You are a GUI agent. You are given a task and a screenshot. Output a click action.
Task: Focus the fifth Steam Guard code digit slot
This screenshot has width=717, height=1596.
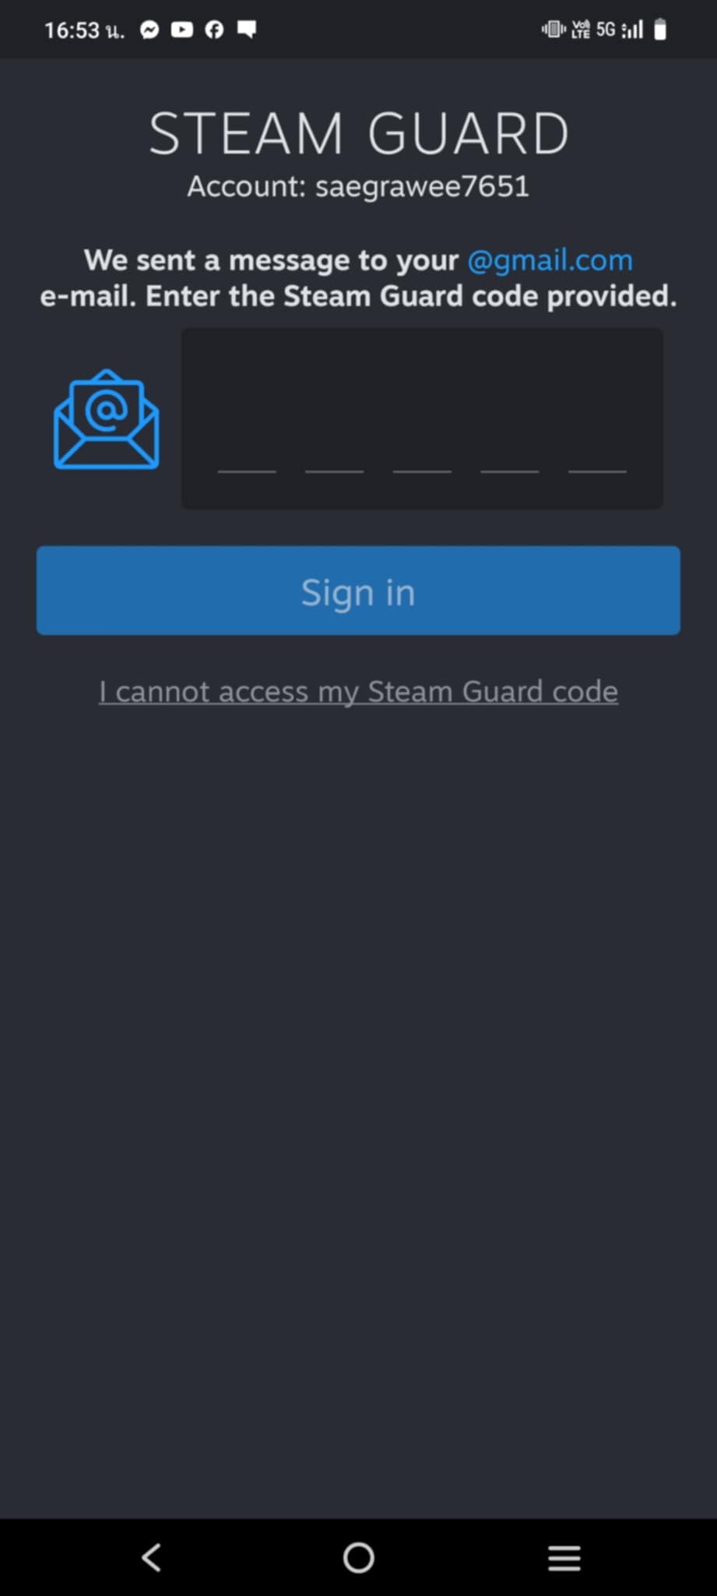coord(597,444)
